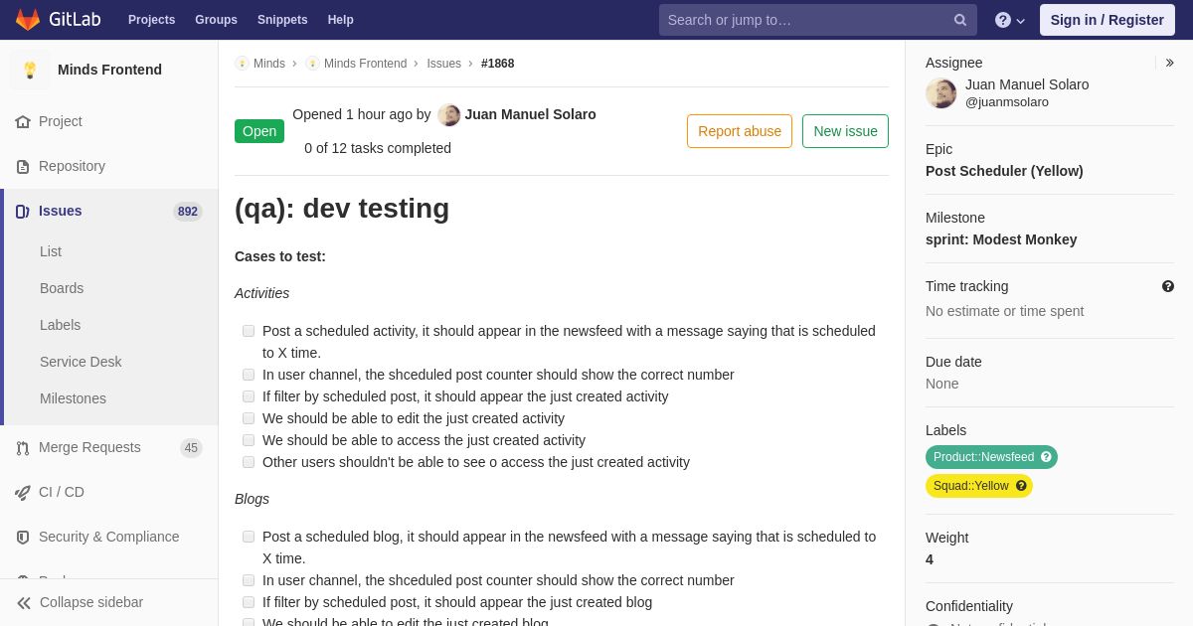Viewport: 1193px width, 626px height.
Task: Check the 'Post a scheduled activity' task
Action: tap(249, 331)
